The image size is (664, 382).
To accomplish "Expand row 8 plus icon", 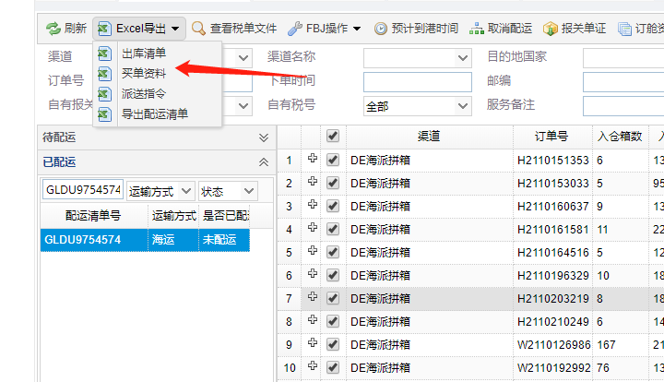I will coord(313,320).
